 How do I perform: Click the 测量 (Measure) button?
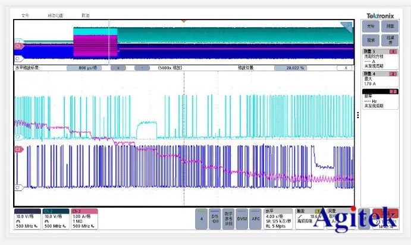pyautogui.click(x=390, y=27)
